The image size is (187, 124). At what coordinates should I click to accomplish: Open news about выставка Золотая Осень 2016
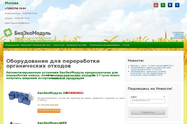(x=151, y=69)
